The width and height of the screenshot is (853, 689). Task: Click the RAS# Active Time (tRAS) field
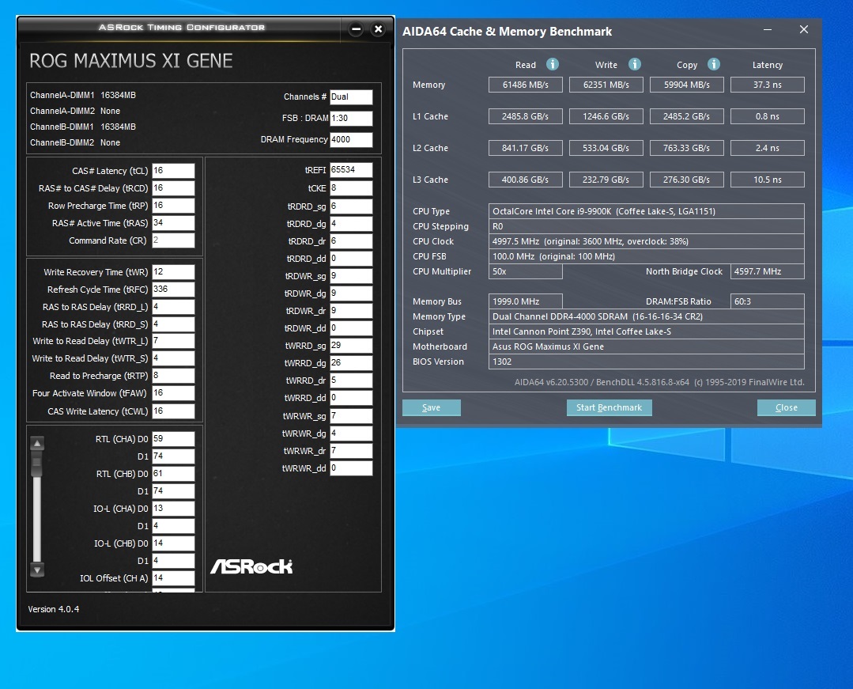[x=173, y=223]
